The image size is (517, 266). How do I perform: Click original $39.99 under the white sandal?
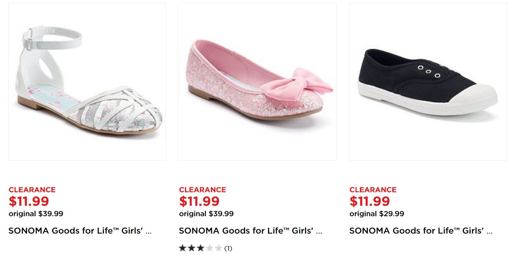(36, 213)
